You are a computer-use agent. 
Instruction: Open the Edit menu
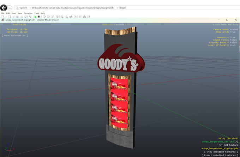(x=8, y=13)
